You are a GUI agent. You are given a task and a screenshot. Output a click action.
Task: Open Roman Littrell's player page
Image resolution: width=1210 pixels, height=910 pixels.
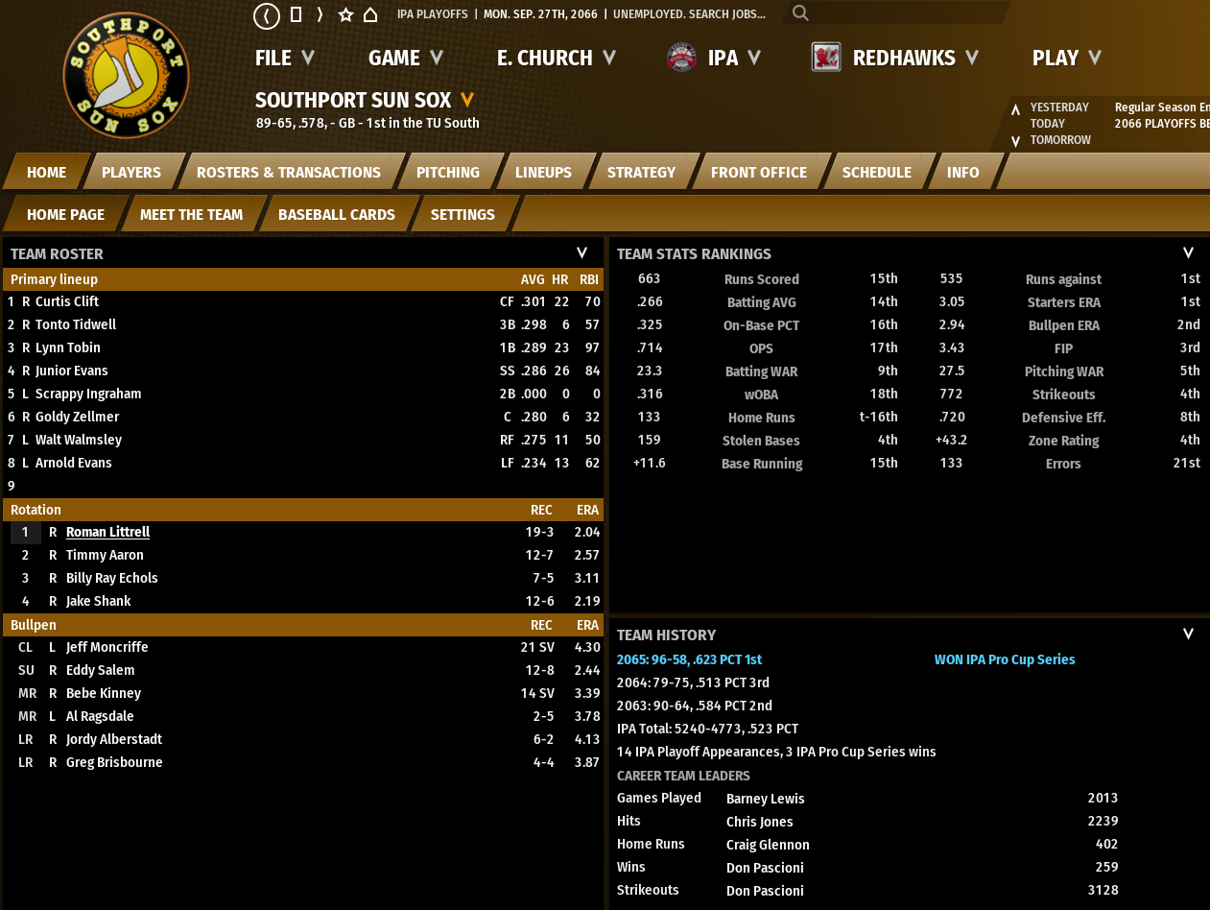(107, 532)
